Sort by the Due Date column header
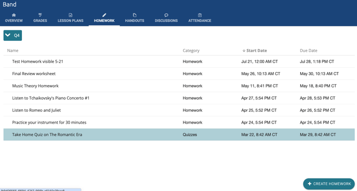The height and width of the screenshot is (191, 357). (308, 51)
